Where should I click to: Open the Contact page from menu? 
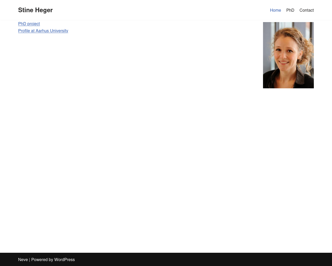[307, 10]
